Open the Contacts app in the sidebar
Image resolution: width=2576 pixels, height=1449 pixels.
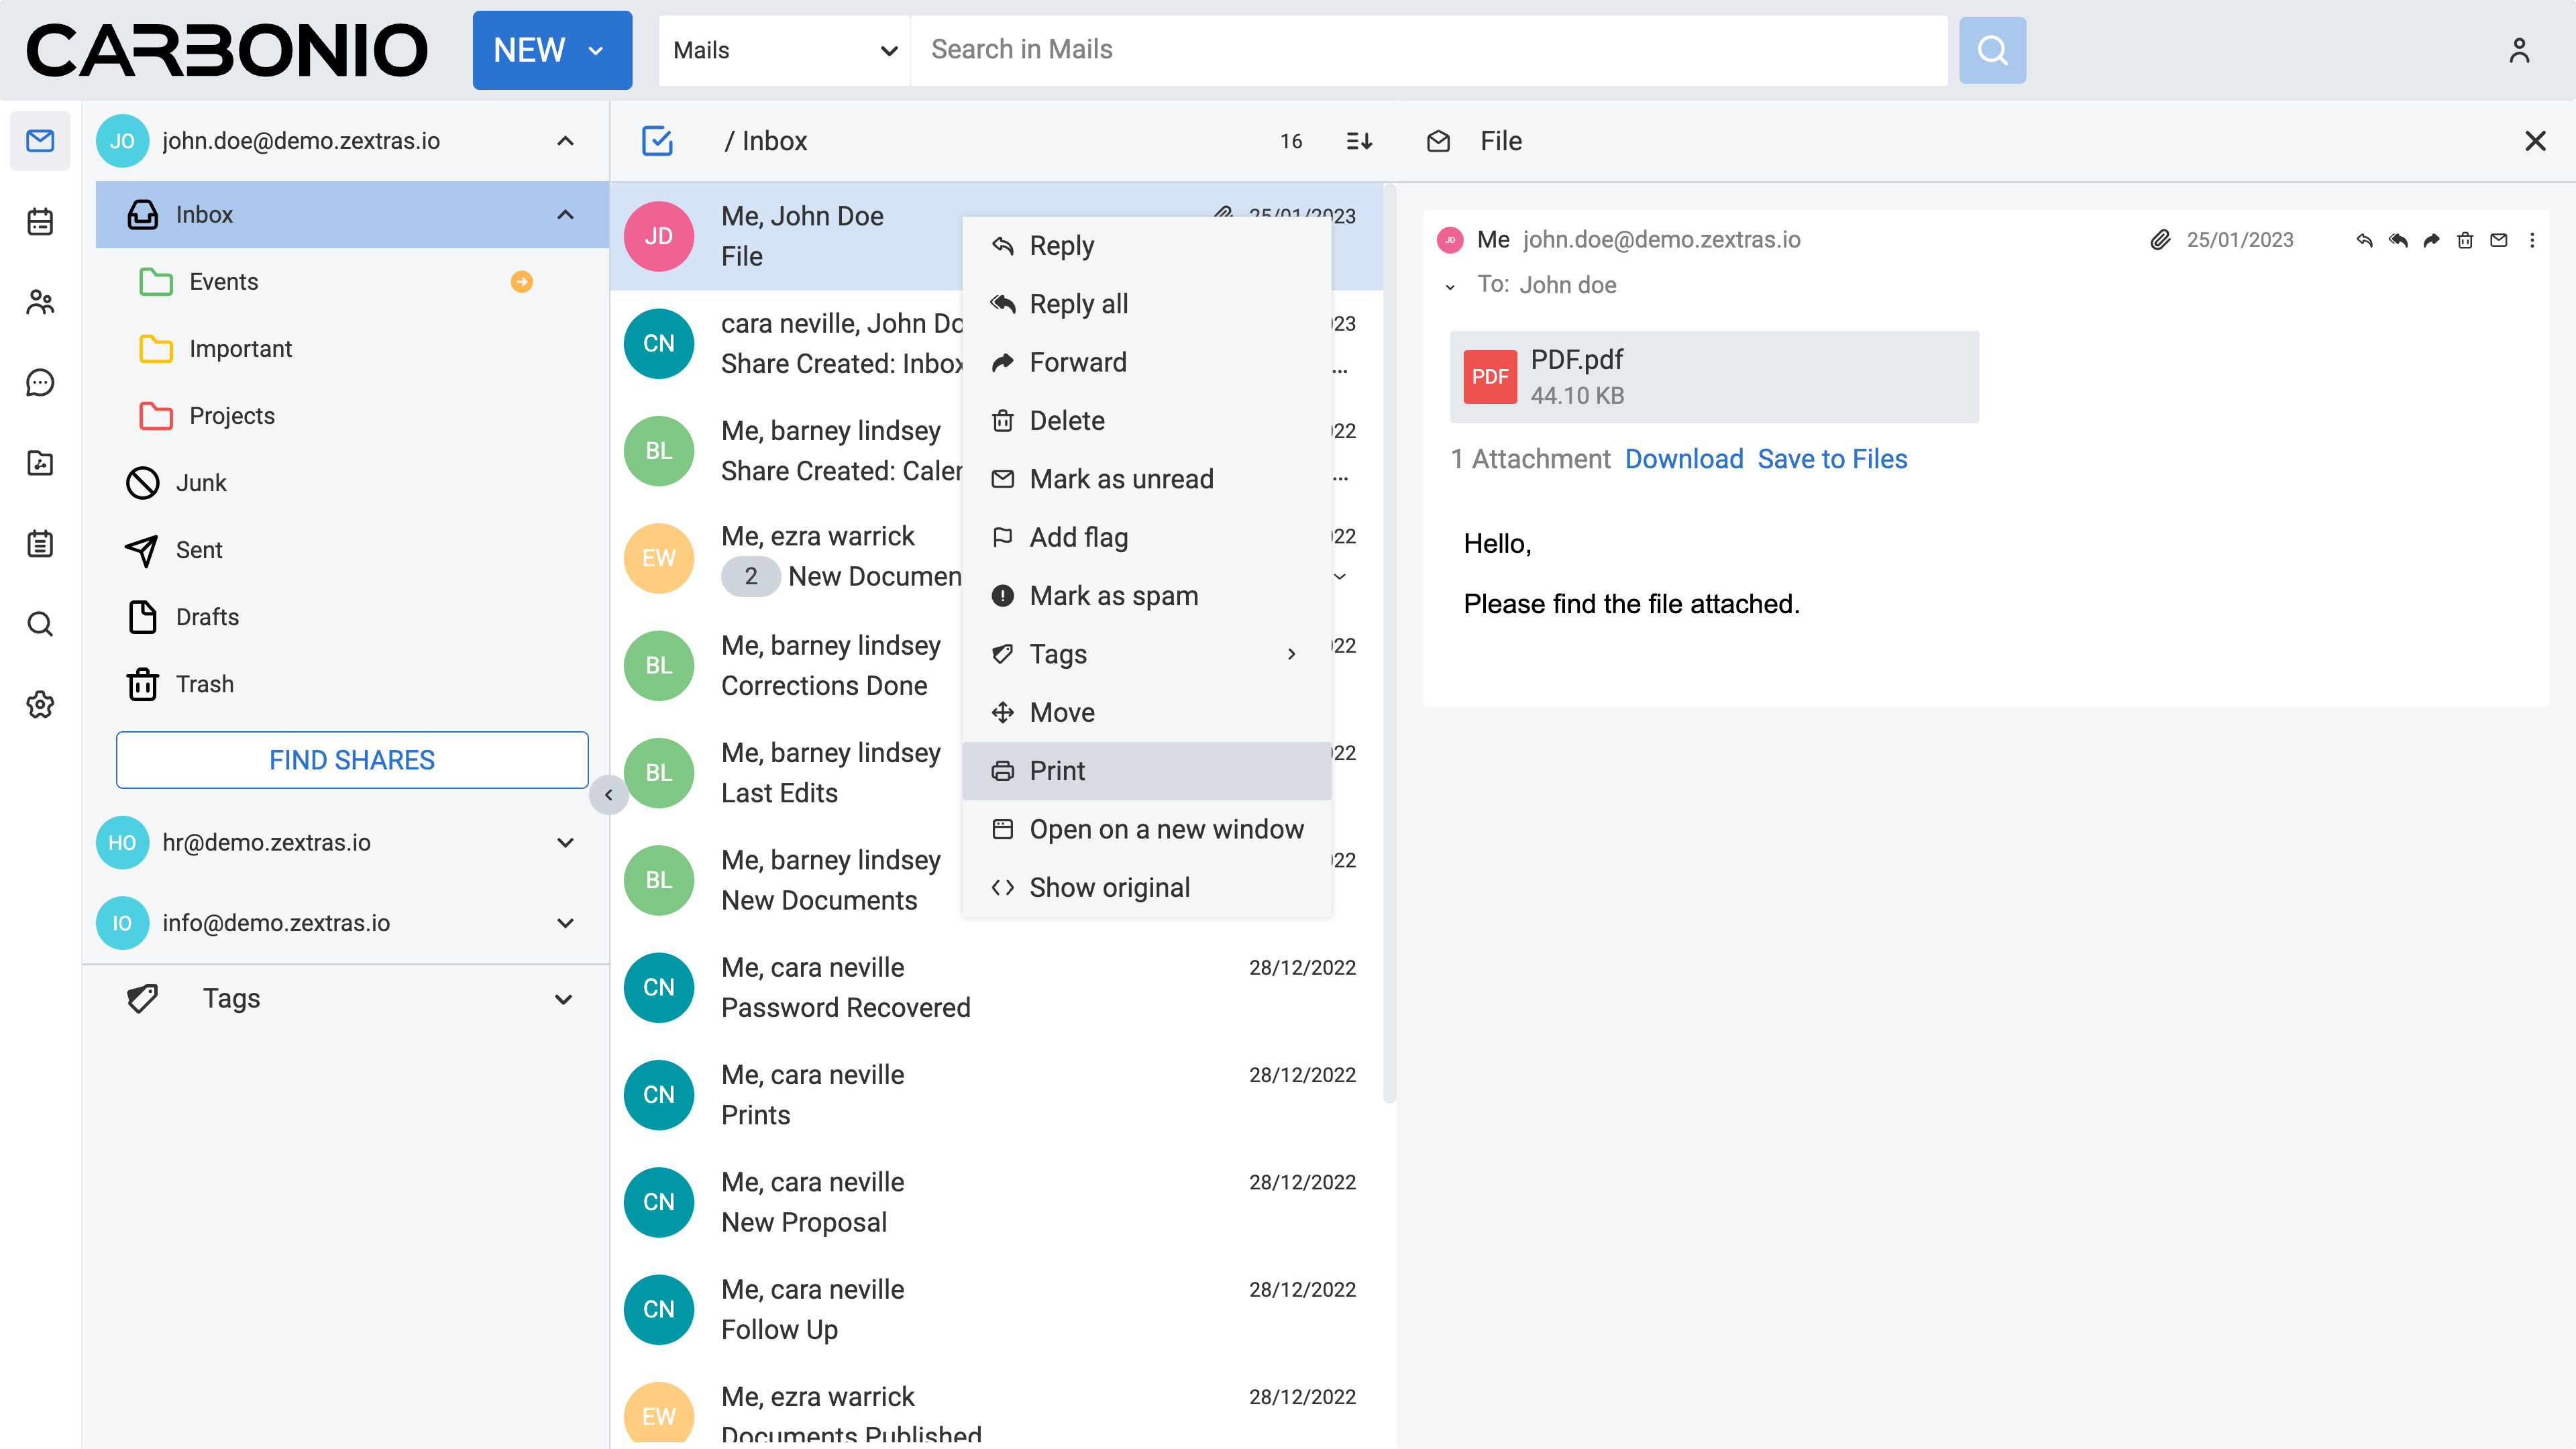pos(40,302)
